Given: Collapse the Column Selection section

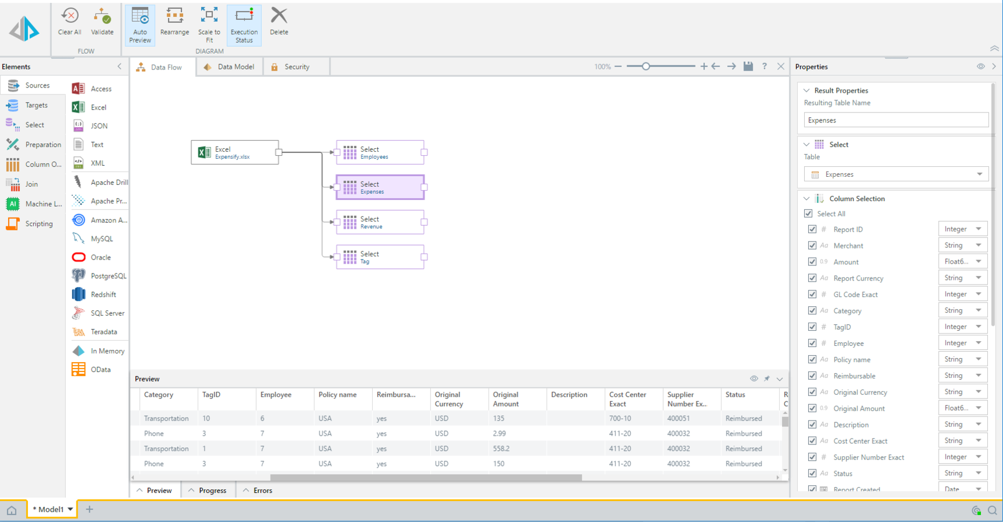Looking at the screenshot, I should click(806, 199).
